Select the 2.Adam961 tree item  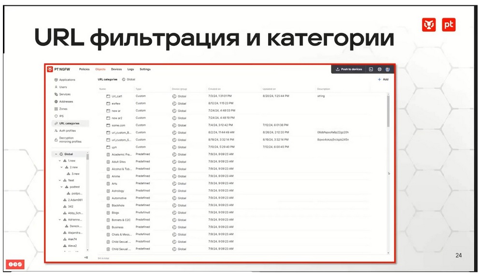pyautogui.click(x=73, y=200)
